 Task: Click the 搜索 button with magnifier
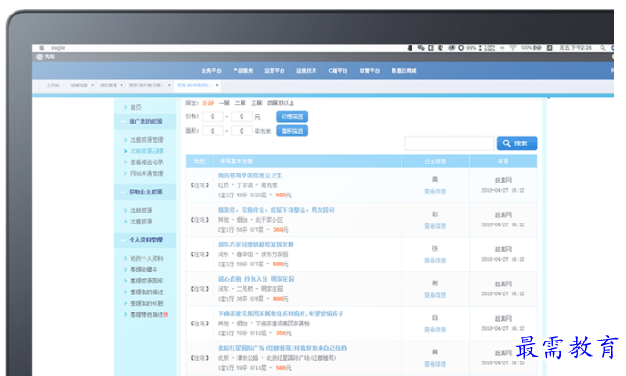tap(517, 143)
